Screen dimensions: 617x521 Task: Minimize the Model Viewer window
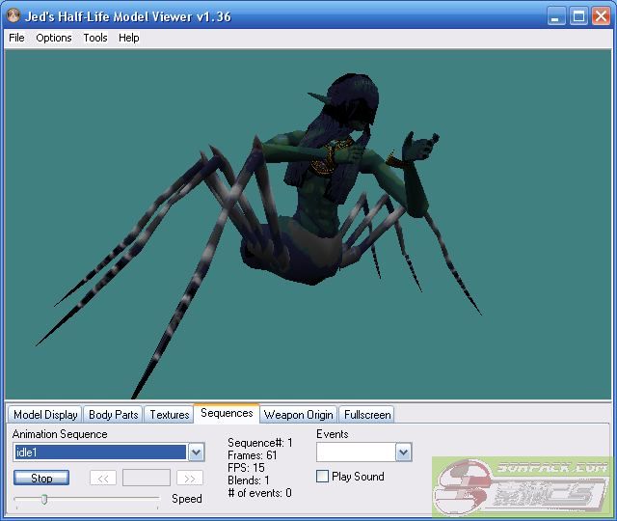[x=557, y=16]
